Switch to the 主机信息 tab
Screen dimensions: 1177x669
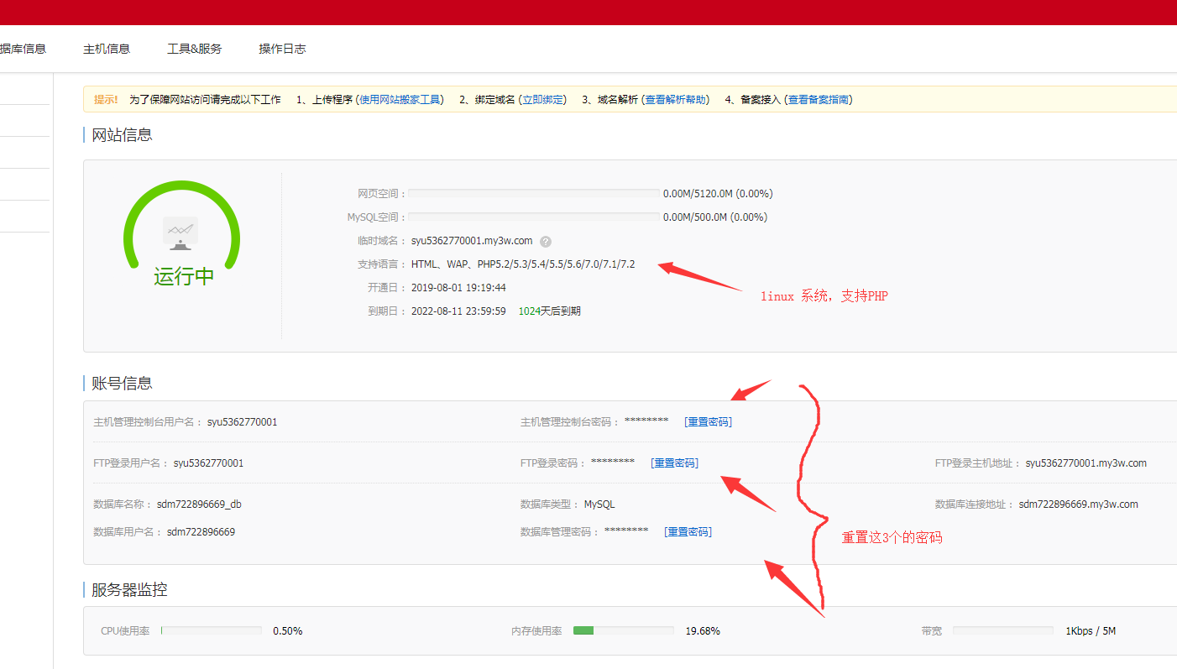click(106, 49)
